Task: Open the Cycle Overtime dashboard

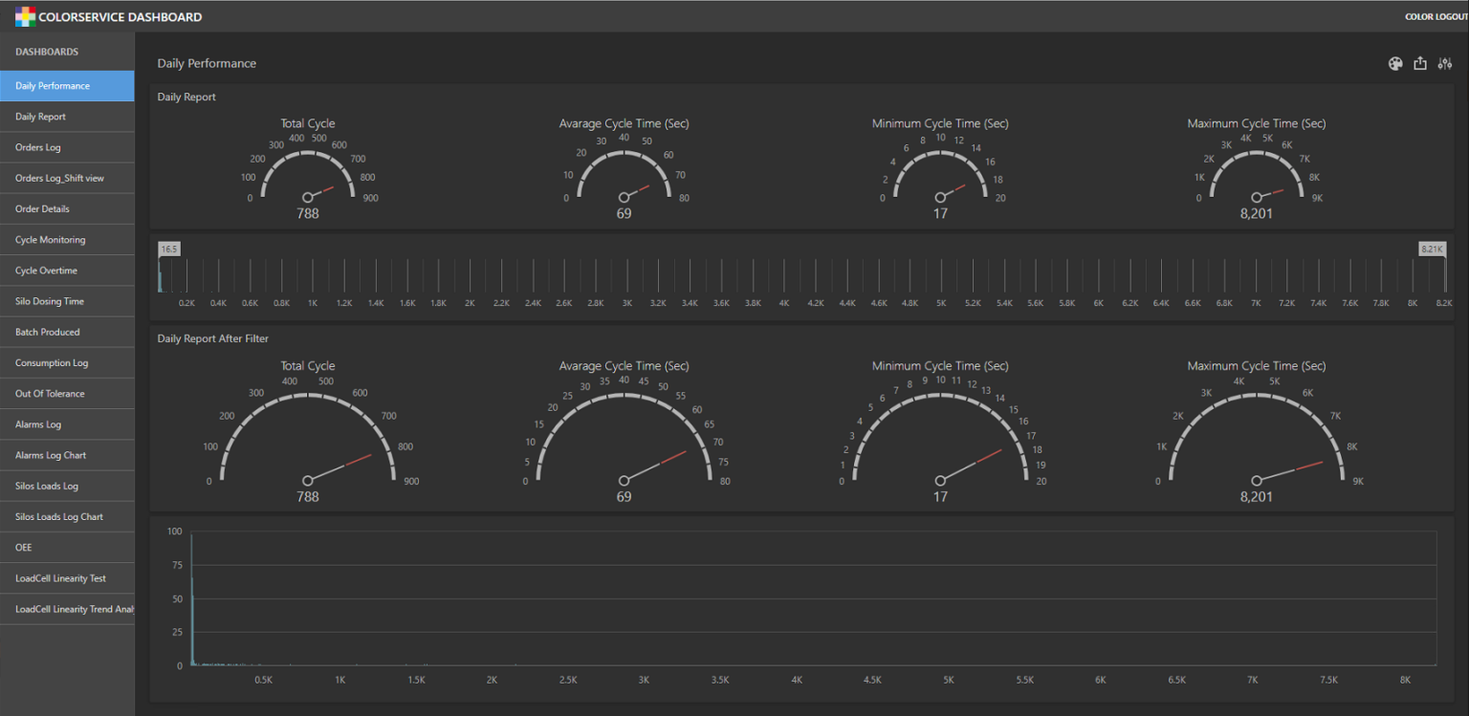Action: (46, 270)
